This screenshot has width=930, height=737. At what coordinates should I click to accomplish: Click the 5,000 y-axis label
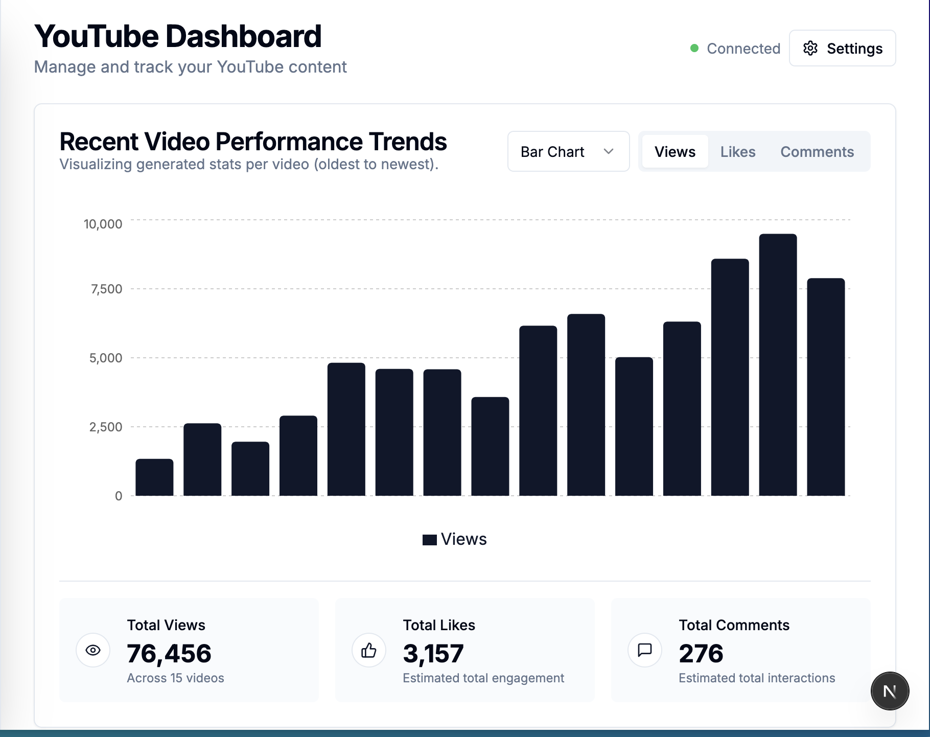[x=106, y=358]
